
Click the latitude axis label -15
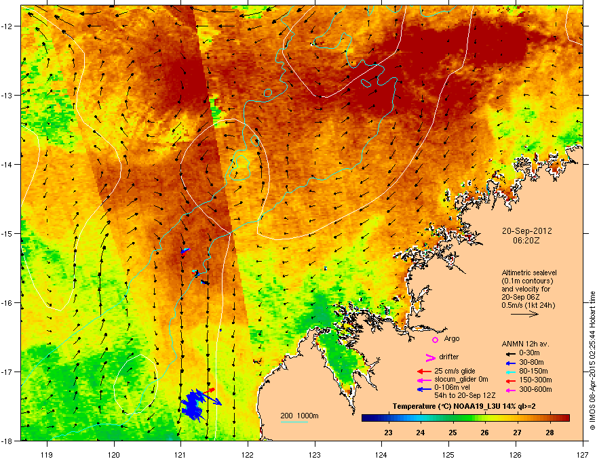(x=7, y=233)
